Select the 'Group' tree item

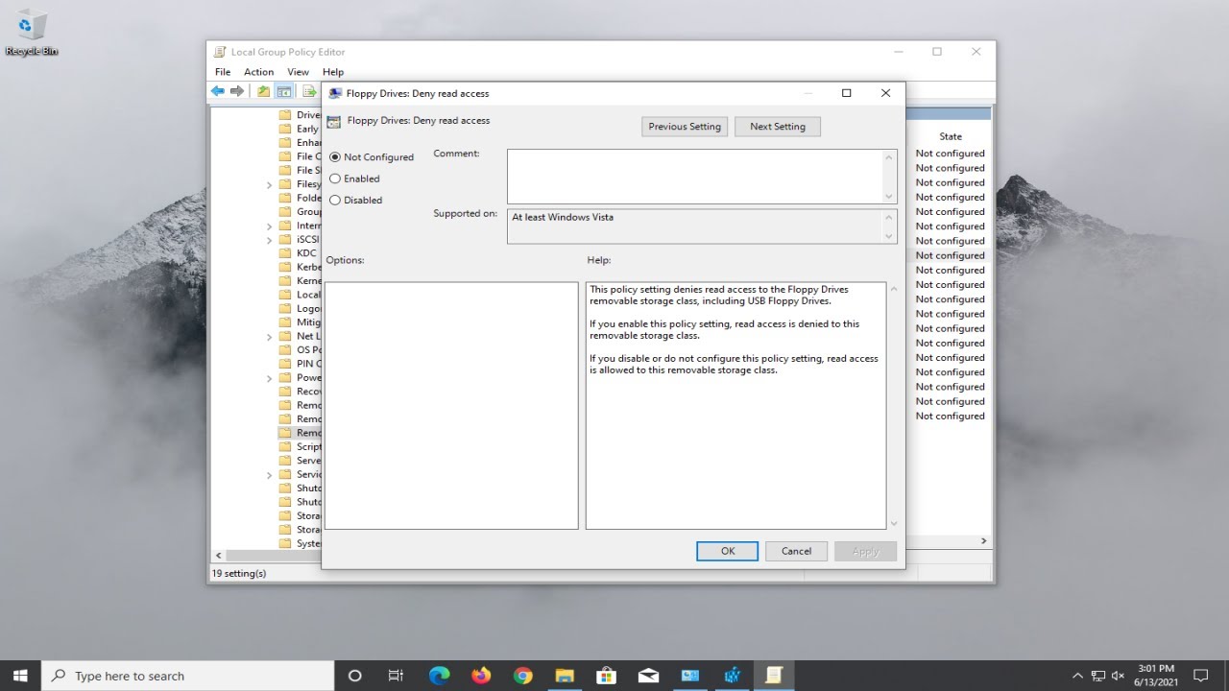(308, 212)
